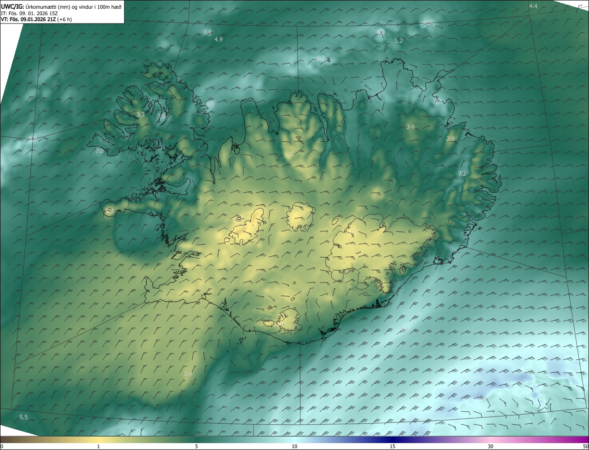Click the color scale tick label "30"
This screenshot has height=450, width=589.
tap(491, 447)
